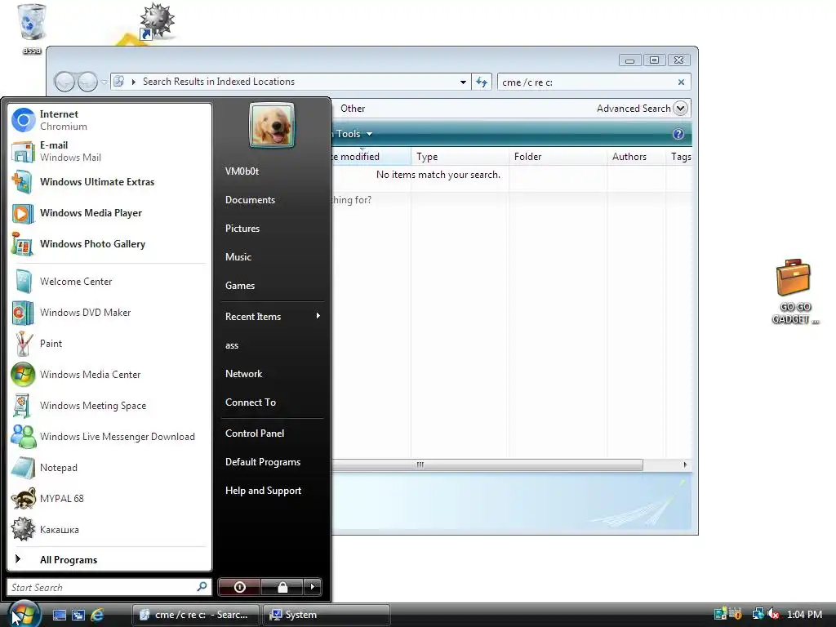The width and height of the screenshot is (836, 627).
Task: Open Windows Meeting Space
Action: 109,405
